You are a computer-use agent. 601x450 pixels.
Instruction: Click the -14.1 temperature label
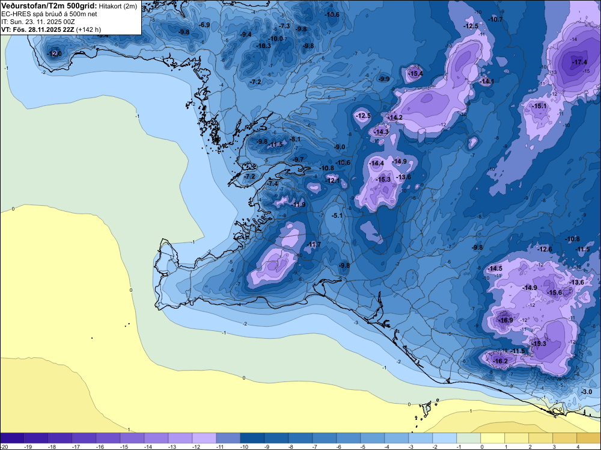[x=487, y=81]
